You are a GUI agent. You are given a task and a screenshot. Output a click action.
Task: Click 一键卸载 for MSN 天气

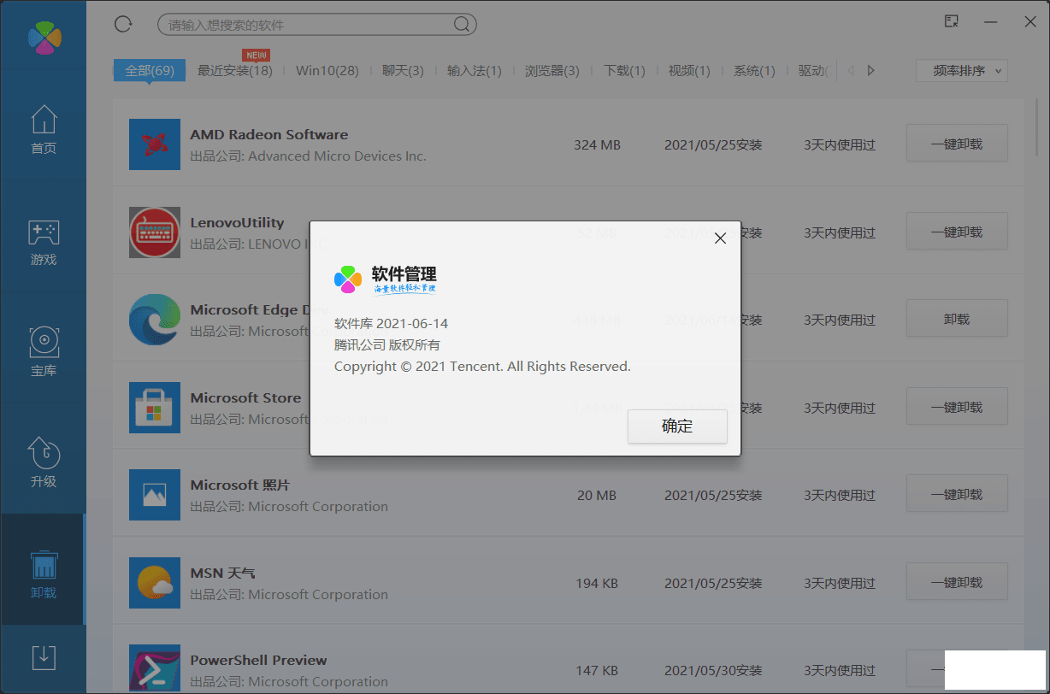click(957, 582)
